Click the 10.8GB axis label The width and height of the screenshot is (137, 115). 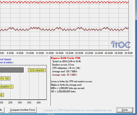(x=30, y=53)
